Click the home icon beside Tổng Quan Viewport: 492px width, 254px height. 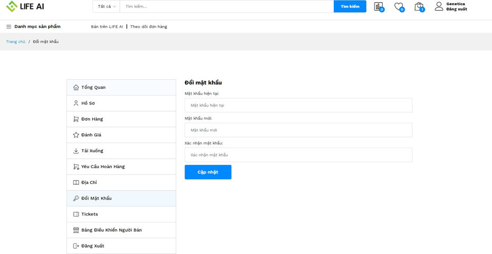76,87
